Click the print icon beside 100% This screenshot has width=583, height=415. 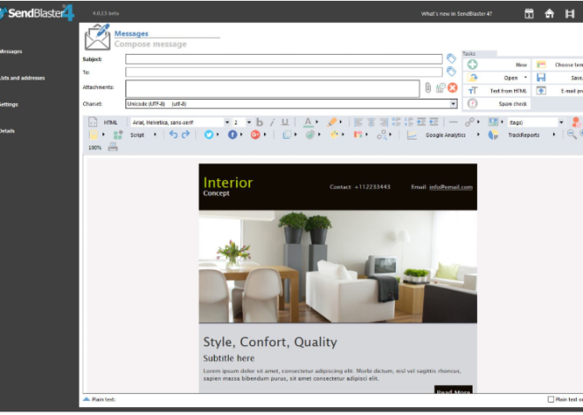point(113,147)
